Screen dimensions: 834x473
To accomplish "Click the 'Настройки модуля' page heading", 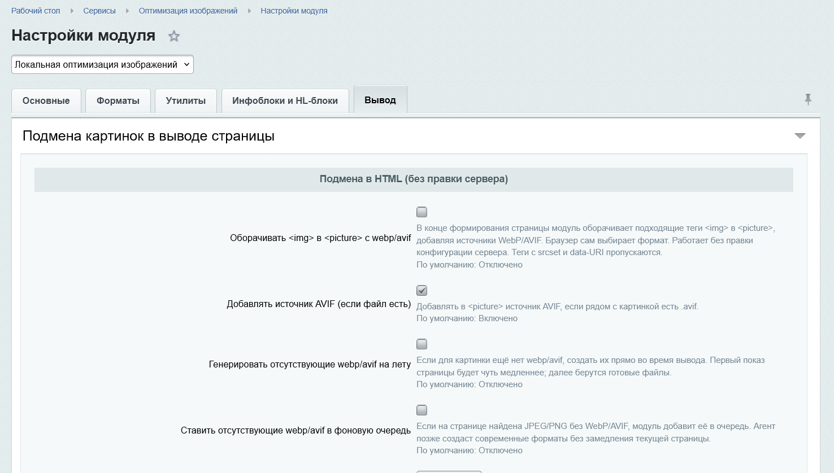I will (84, 36).
